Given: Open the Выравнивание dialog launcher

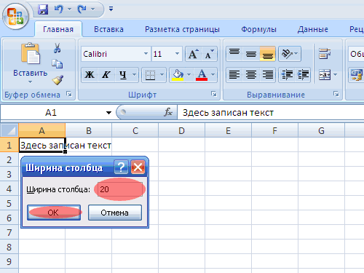Looking at the screenshot, I should [336, 94].
